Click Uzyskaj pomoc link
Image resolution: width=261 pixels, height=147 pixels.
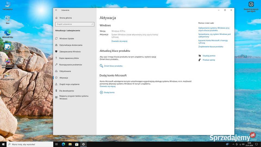coord(209,56)
